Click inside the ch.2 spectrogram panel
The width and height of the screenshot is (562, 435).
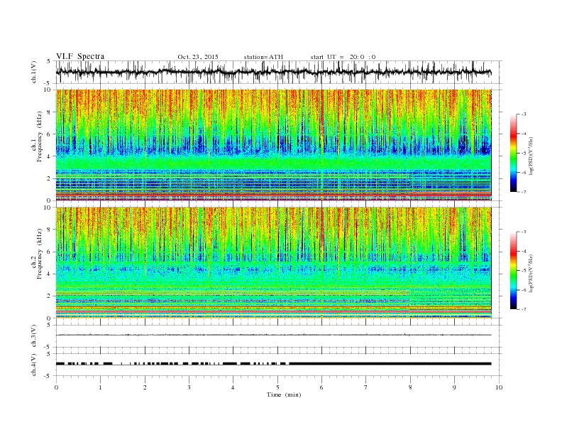[273, 263]
